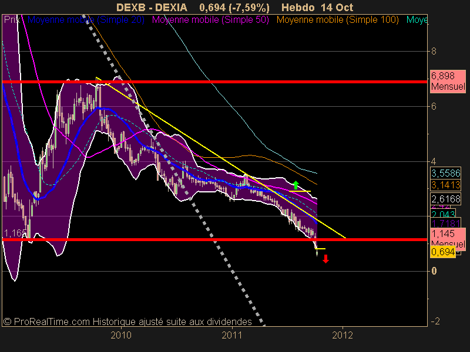Click the '4' price axis label

click(x=434, y=162)
